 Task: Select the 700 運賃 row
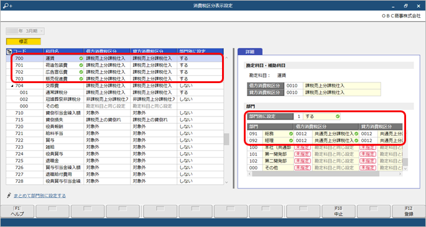[115, 58]
